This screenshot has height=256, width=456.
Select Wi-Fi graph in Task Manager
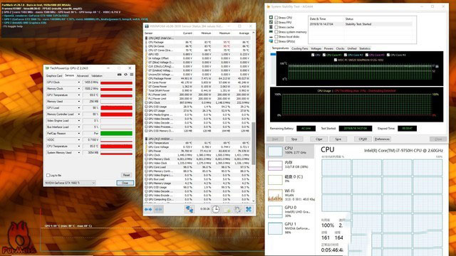click(275, 195)
